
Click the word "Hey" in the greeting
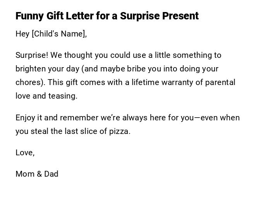pos(22,34)
